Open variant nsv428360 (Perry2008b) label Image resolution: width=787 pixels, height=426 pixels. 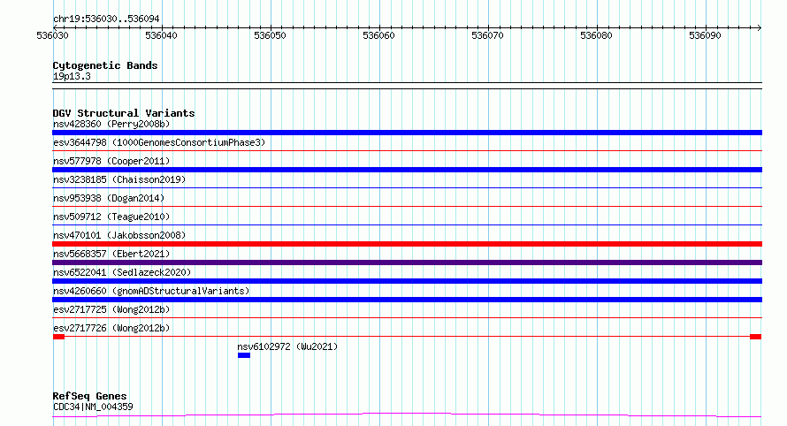pos(111,124)
